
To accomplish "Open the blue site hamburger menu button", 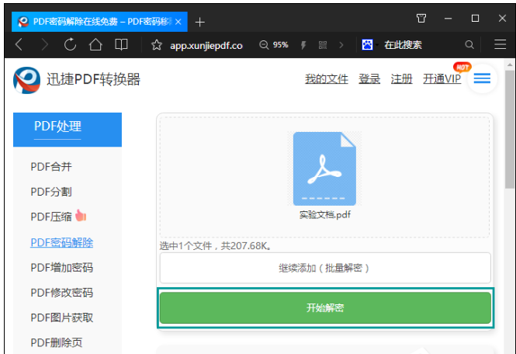I will (x=482, y=78).
